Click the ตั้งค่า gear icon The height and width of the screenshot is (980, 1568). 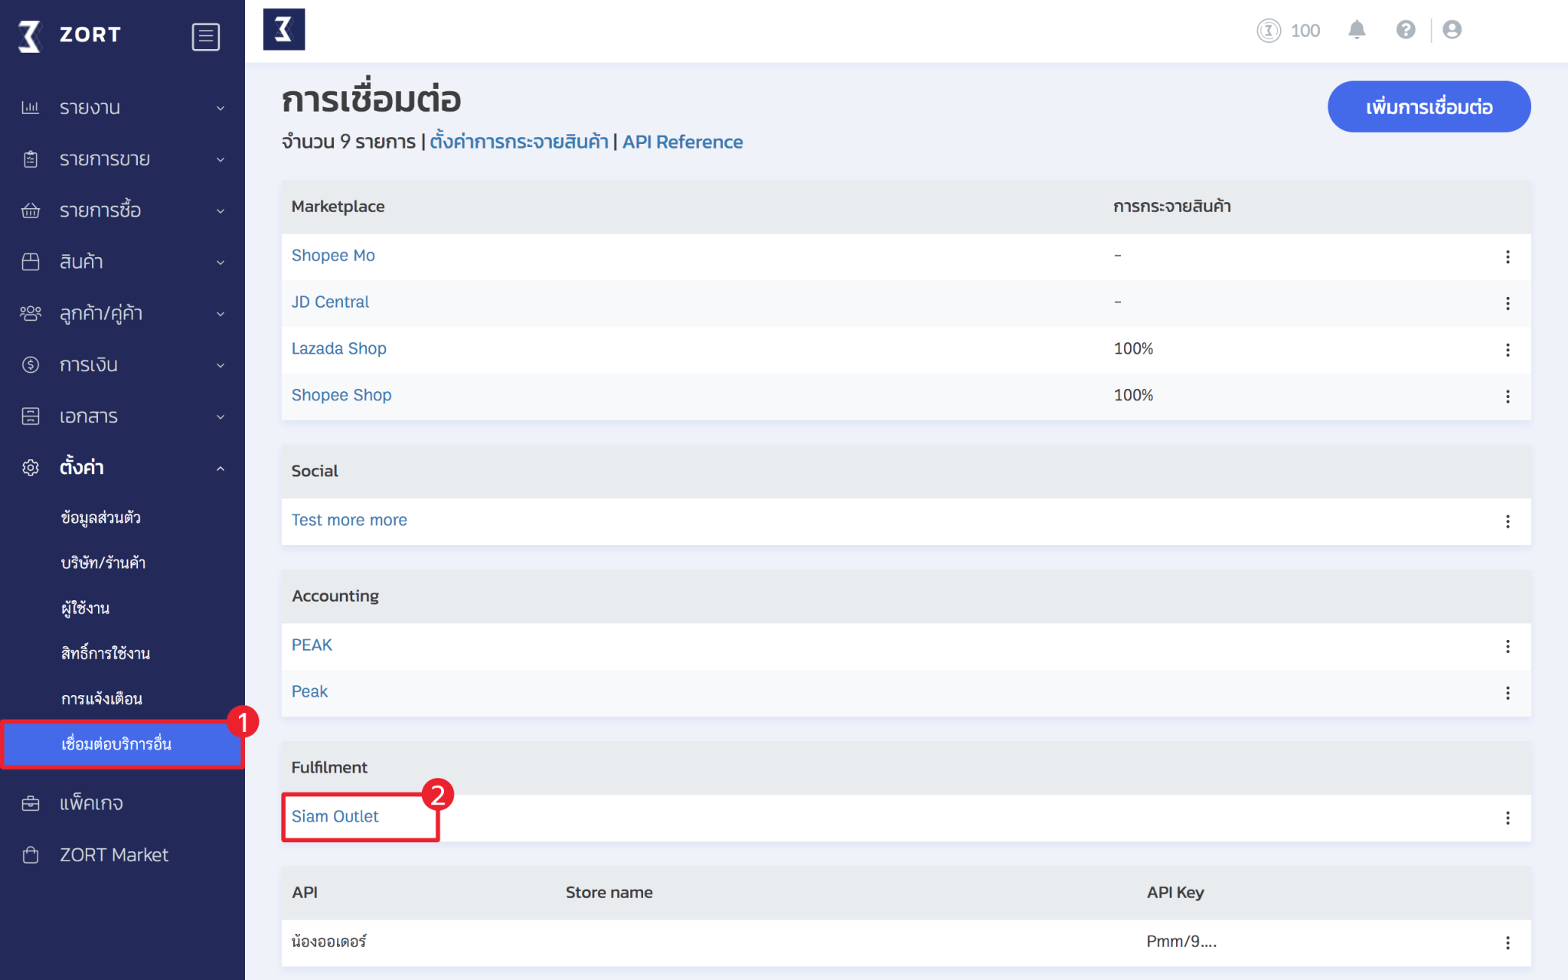pyautogui.click(x=31, y=468)
